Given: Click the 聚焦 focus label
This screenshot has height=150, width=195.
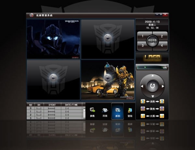Looking at the screenshot, I should (152, 109).
